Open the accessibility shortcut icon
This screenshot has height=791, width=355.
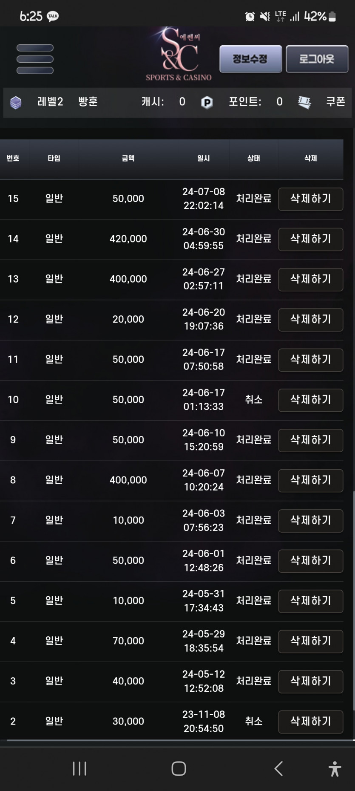(x=335, y=768)
